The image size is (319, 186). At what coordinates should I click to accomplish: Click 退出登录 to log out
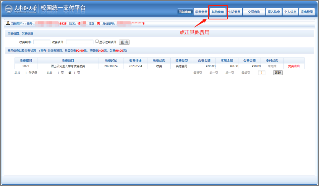coord(307,12)
